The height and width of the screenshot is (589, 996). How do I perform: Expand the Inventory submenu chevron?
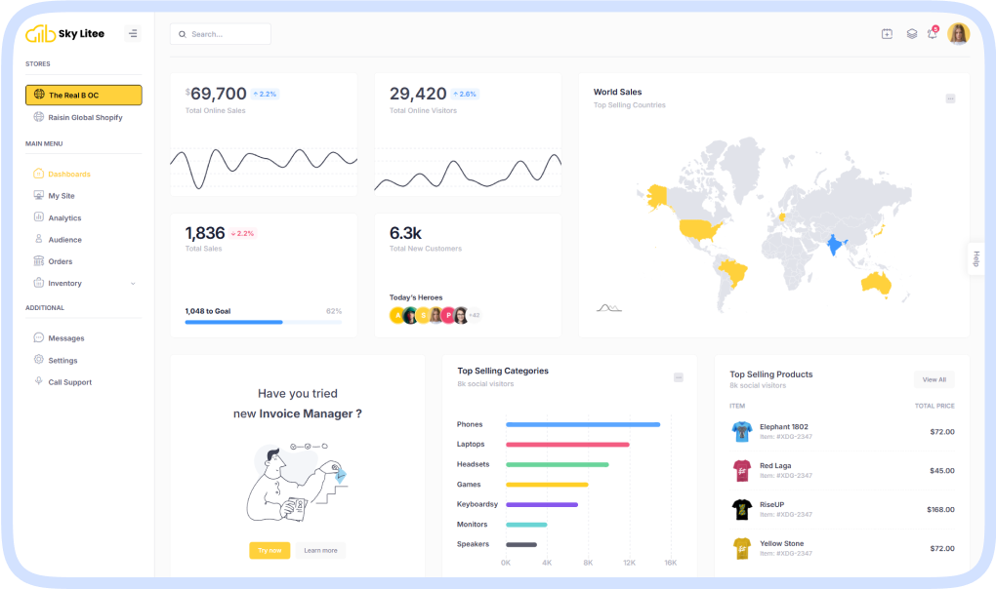[133, 284]
